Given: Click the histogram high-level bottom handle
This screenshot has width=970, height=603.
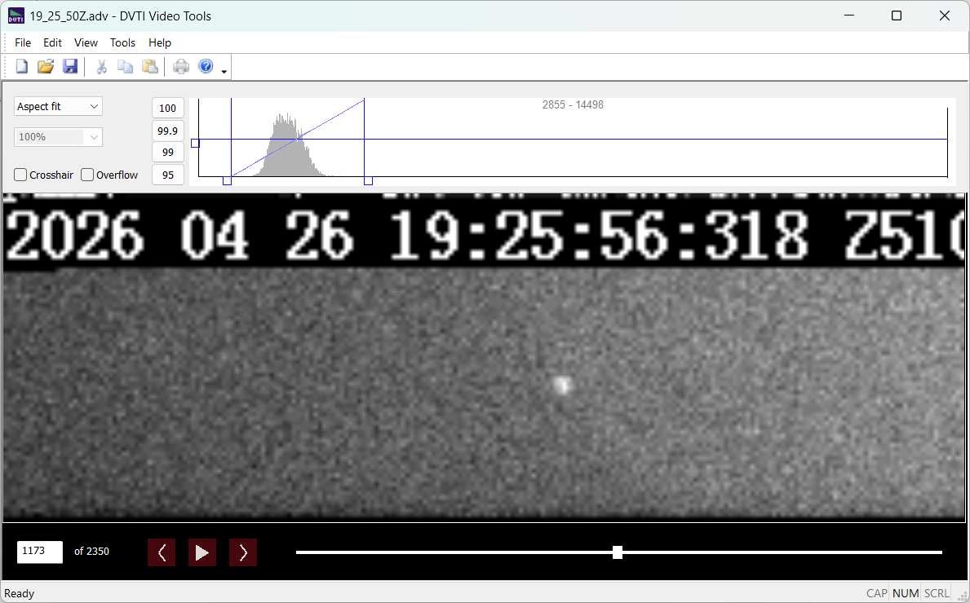Looking at the screenshot, I should tap(368, 180).
